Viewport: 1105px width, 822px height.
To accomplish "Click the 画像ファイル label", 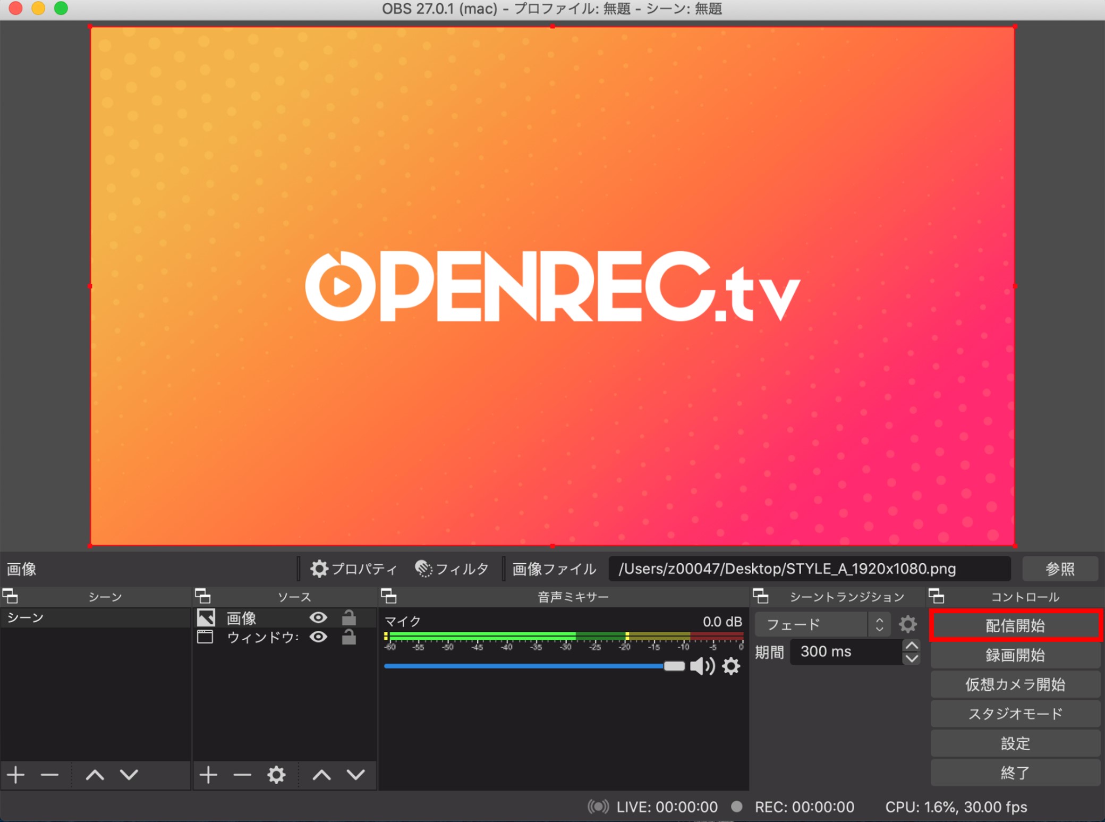I will 554,569.
